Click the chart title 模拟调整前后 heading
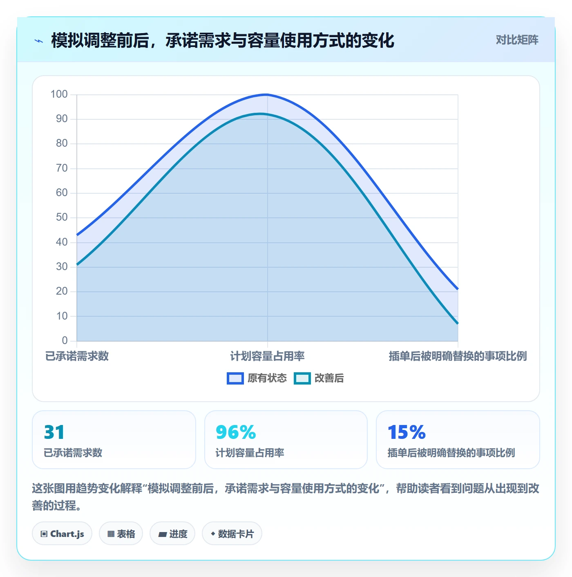This screenshot has height=577, width=572. tap(223, 40)
